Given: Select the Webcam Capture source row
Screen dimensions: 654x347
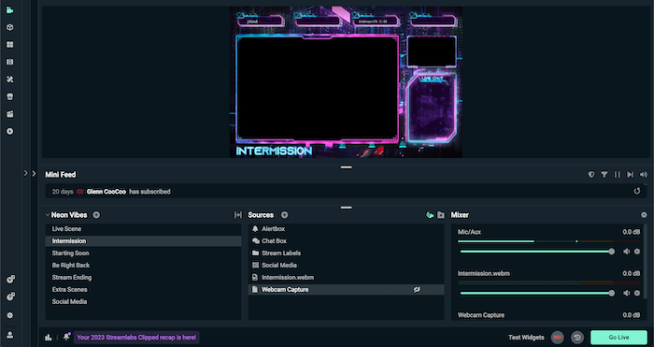Looking at the screenshot, I should [x=347, y=289].
